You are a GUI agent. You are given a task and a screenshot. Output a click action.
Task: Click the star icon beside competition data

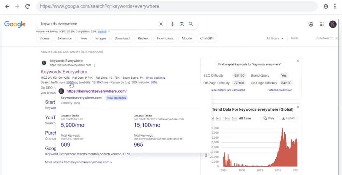(x=109, y=31)
